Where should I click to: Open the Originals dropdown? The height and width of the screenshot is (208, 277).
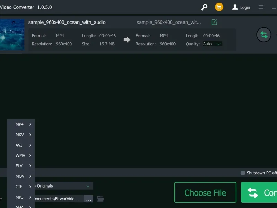[64, 186]
